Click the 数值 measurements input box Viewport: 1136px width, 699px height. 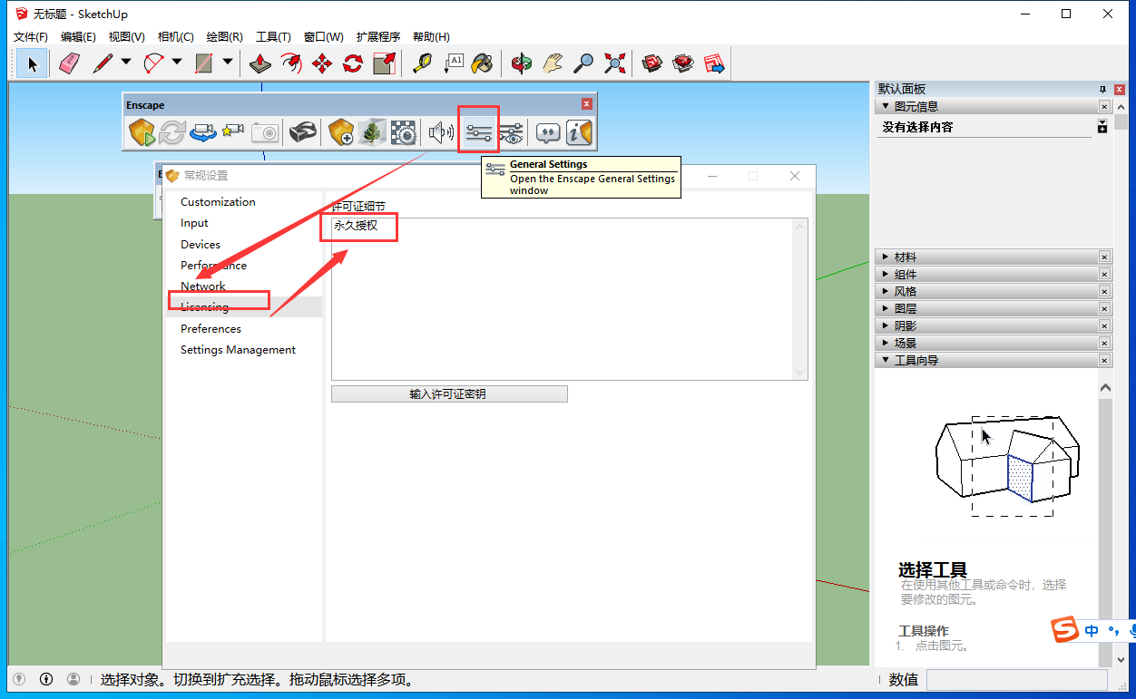tap(1016, 679)
